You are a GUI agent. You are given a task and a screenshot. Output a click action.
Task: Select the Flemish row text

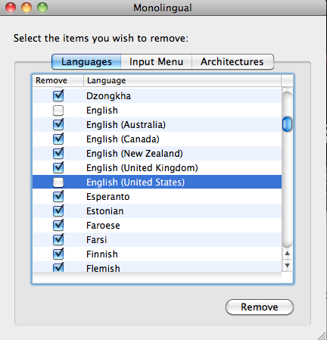click(103, 268)
